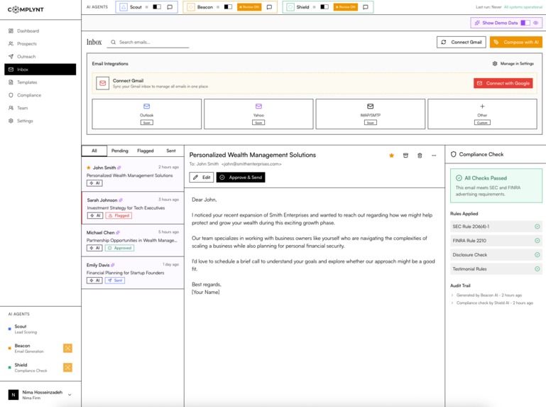This screenshot has width=546, height=407.
Task: Switch to the Flagged tab
Action: [146, 151]
